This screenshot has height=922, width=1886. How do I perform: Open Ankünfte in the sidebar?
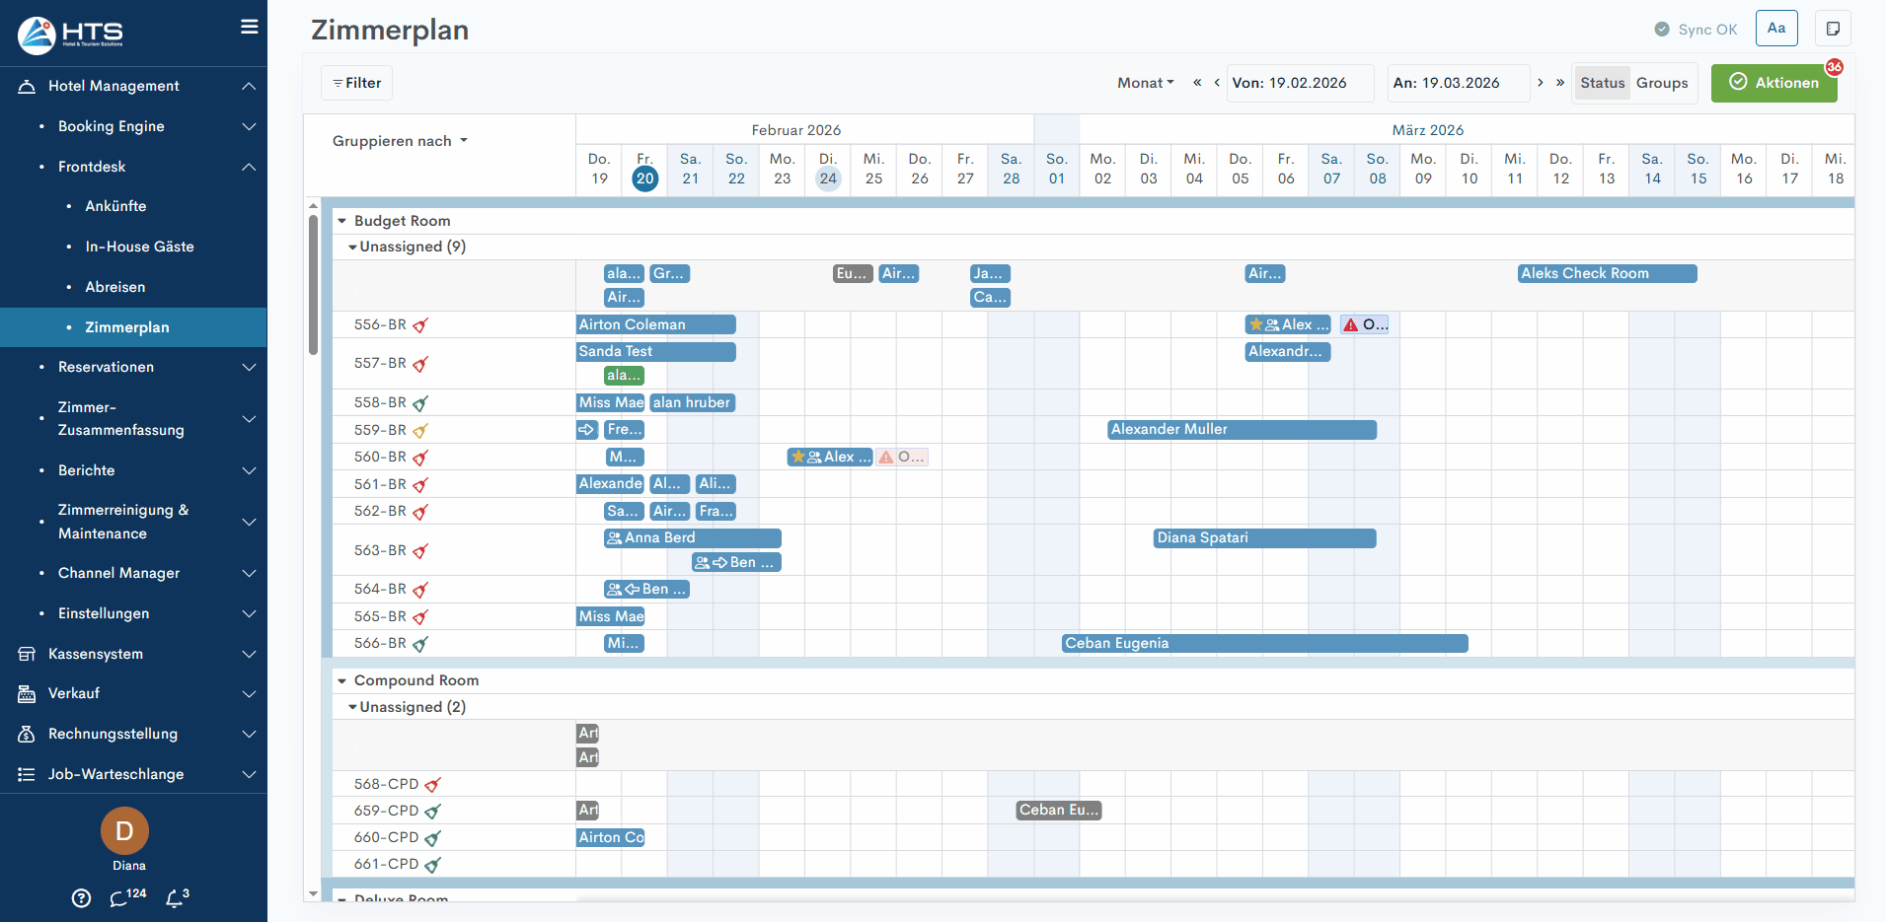coord(115,206)
